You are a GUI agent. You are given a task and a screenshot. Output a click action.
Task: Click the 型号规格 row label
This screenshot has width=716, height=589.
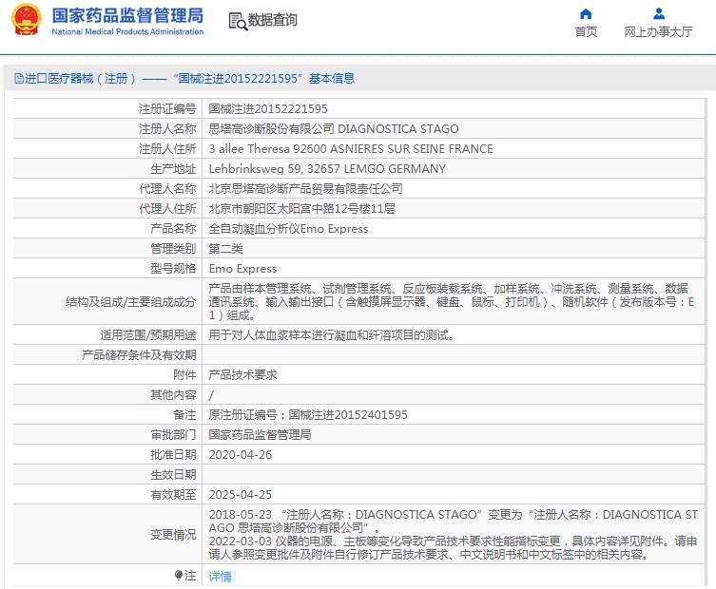(173, 269)
